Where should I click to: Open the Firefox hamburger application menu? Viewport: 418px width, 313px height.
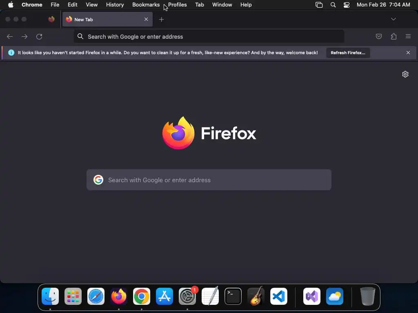point(408,36)
